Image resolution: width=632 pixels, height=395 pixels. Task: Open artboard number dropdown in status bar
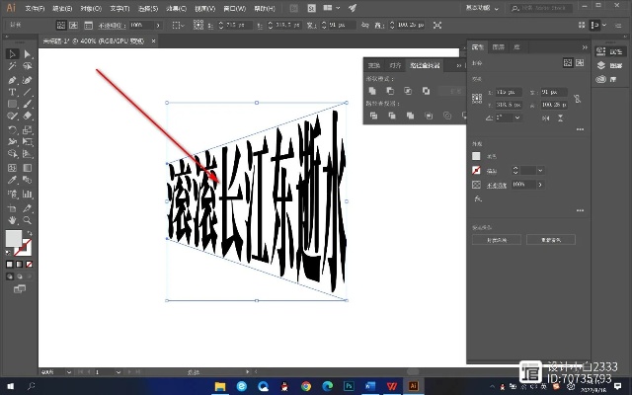click(x=118, y=372)
